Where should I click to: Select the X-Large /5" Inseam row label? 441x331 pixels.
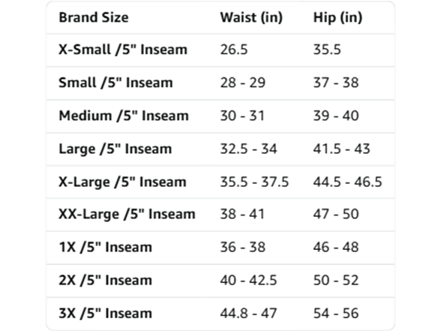[122, 182]
